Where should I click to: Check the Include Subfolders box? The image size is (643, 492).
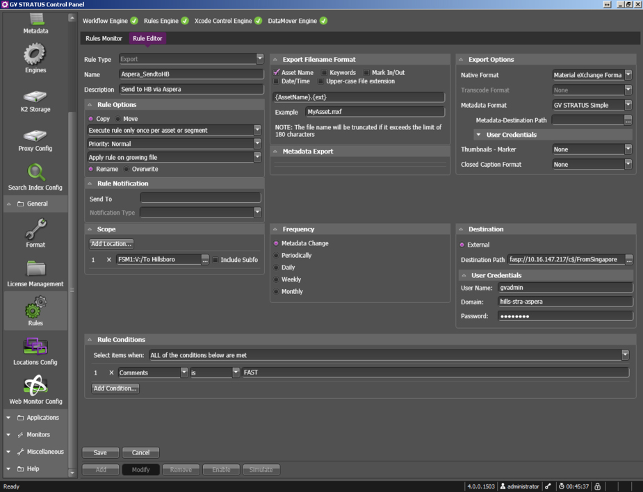[x=215, y=260]
